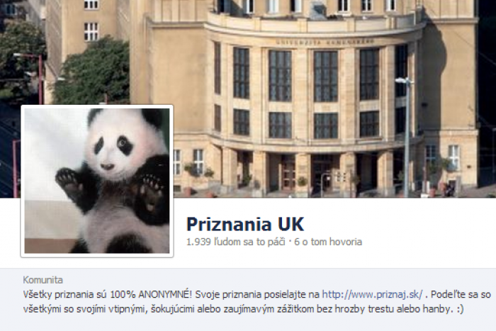Click the panda's raised paw in the avatar
The image size is (496, 331).
67,178
